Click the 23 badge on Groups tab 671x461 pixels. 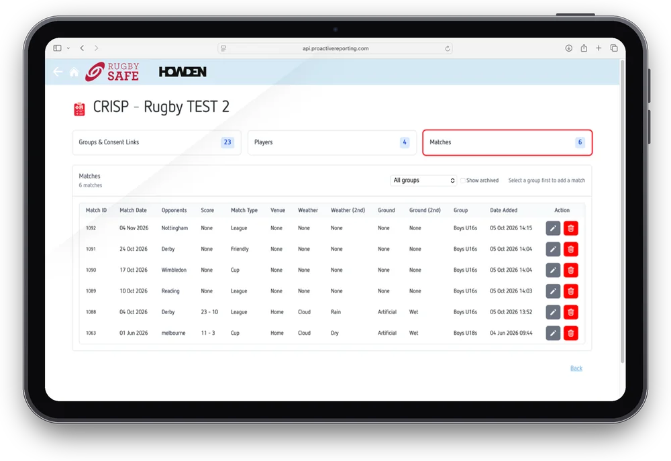pyautogui.click(x=227, y=142)
